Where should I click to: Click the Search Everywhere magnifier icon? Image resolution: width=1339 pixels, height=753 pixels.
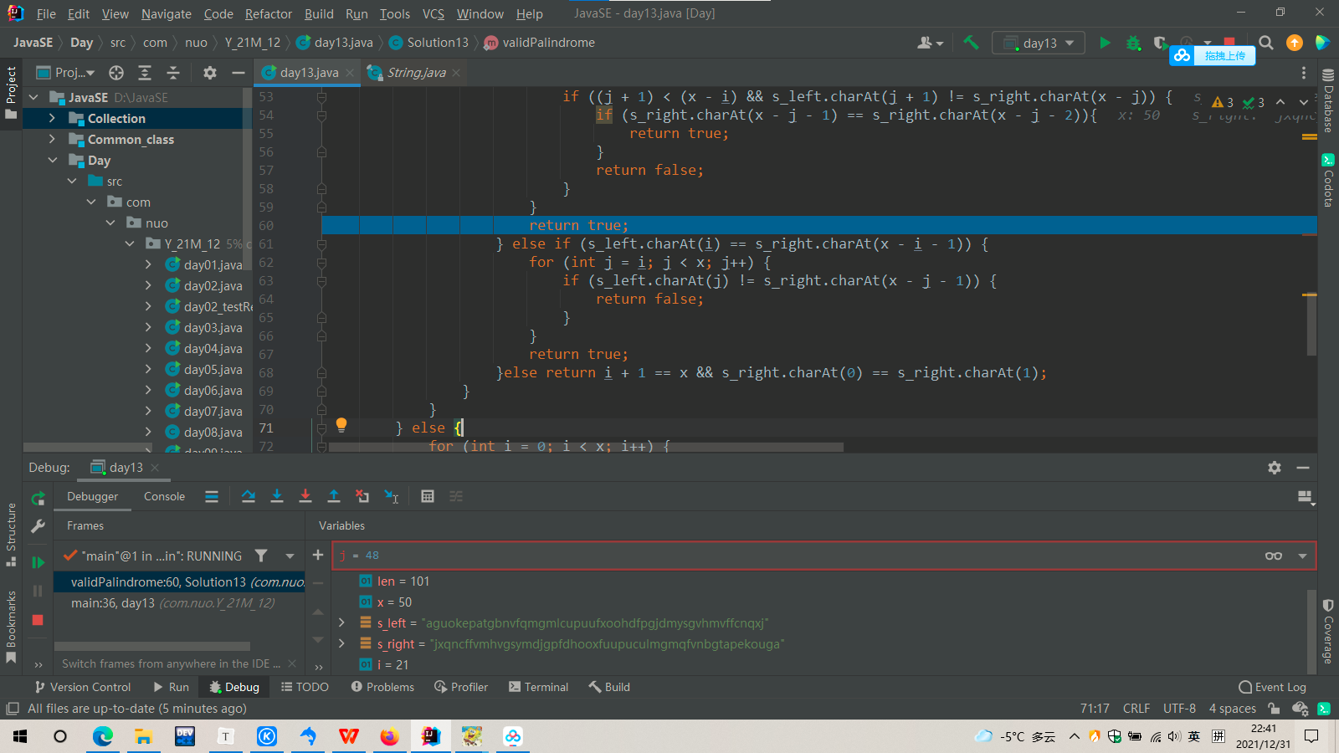coord(1266,43)
